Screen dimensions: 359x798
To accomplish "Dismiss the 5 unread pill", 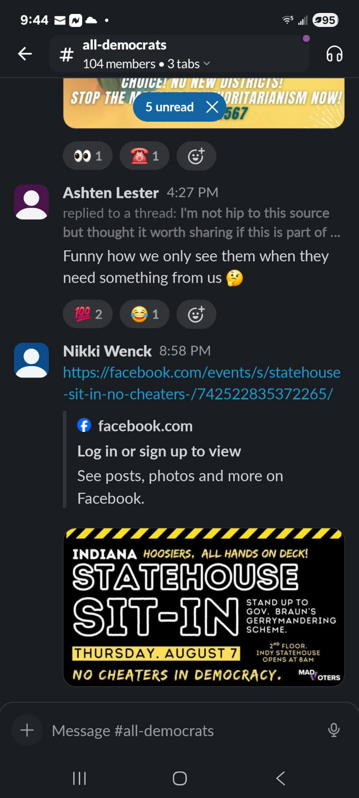I will 212,107.
